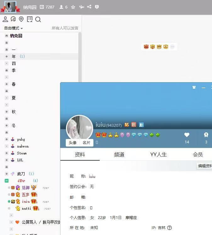The image size is (212, 235).
Task: Click the channel ID 7287 icon
Action: click(x=42, y=7)
